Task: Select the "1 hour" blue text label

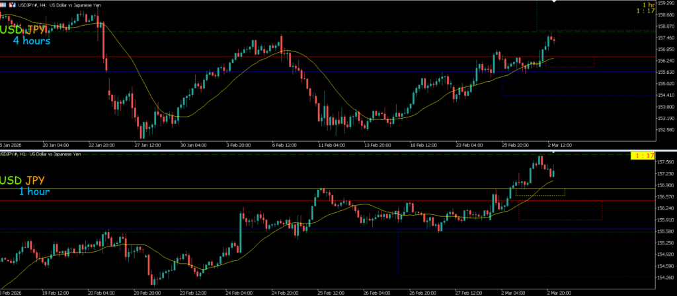Action: (34, 192)
